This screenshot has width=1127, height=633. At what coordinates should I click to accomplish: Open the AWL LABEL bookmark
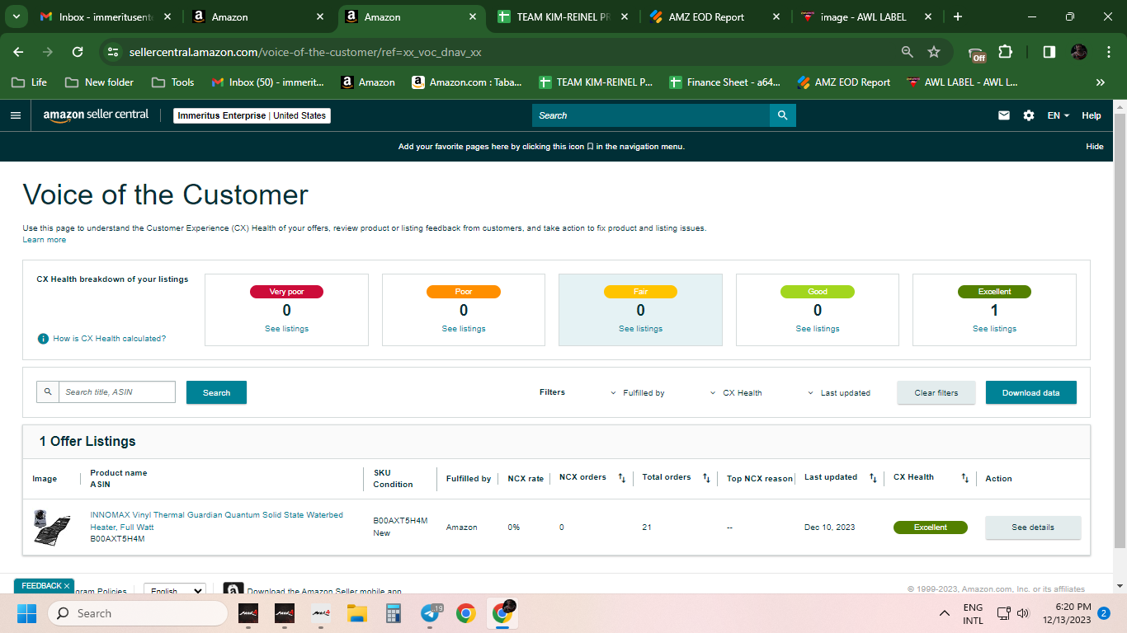962,82
